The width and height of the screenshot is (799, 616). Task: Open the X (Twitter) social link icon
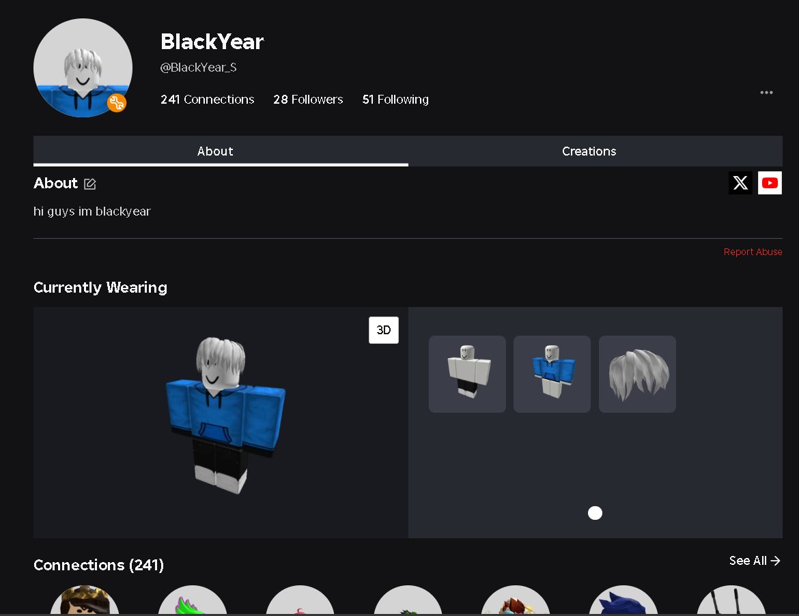tap(740, 183)
